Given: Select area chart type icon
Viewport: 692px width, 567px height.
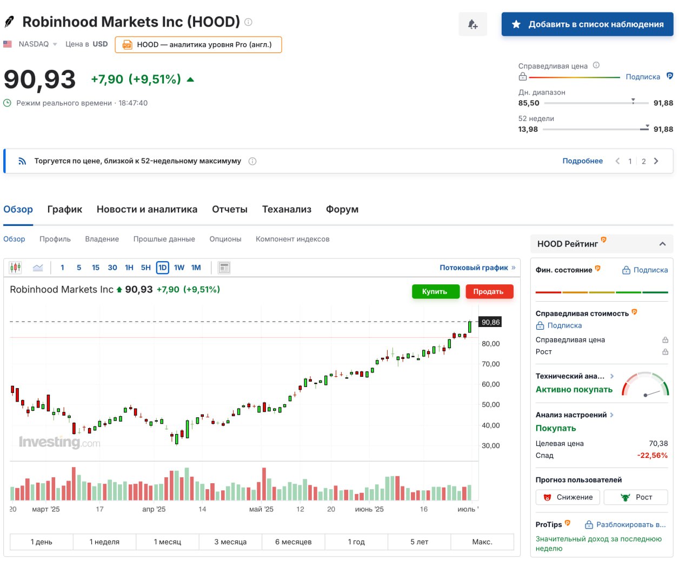Looking at the screenshot, I should (x=38, y=268).
